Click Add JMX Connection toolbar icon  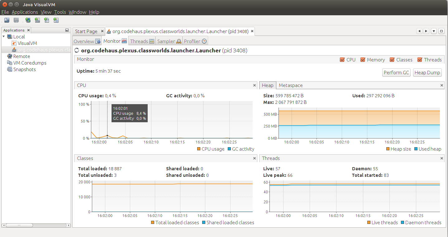coord(37,20)
